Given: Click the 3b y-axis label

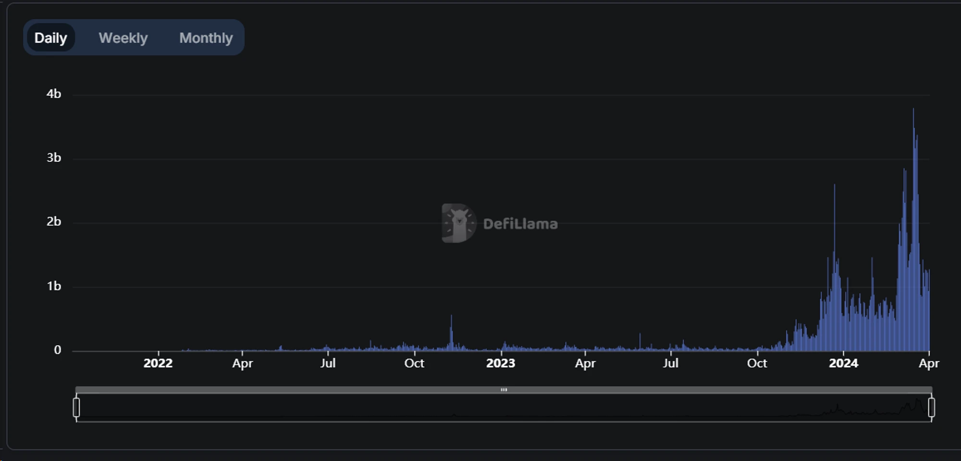Looking at the screenshot, I should click(54, 158).
